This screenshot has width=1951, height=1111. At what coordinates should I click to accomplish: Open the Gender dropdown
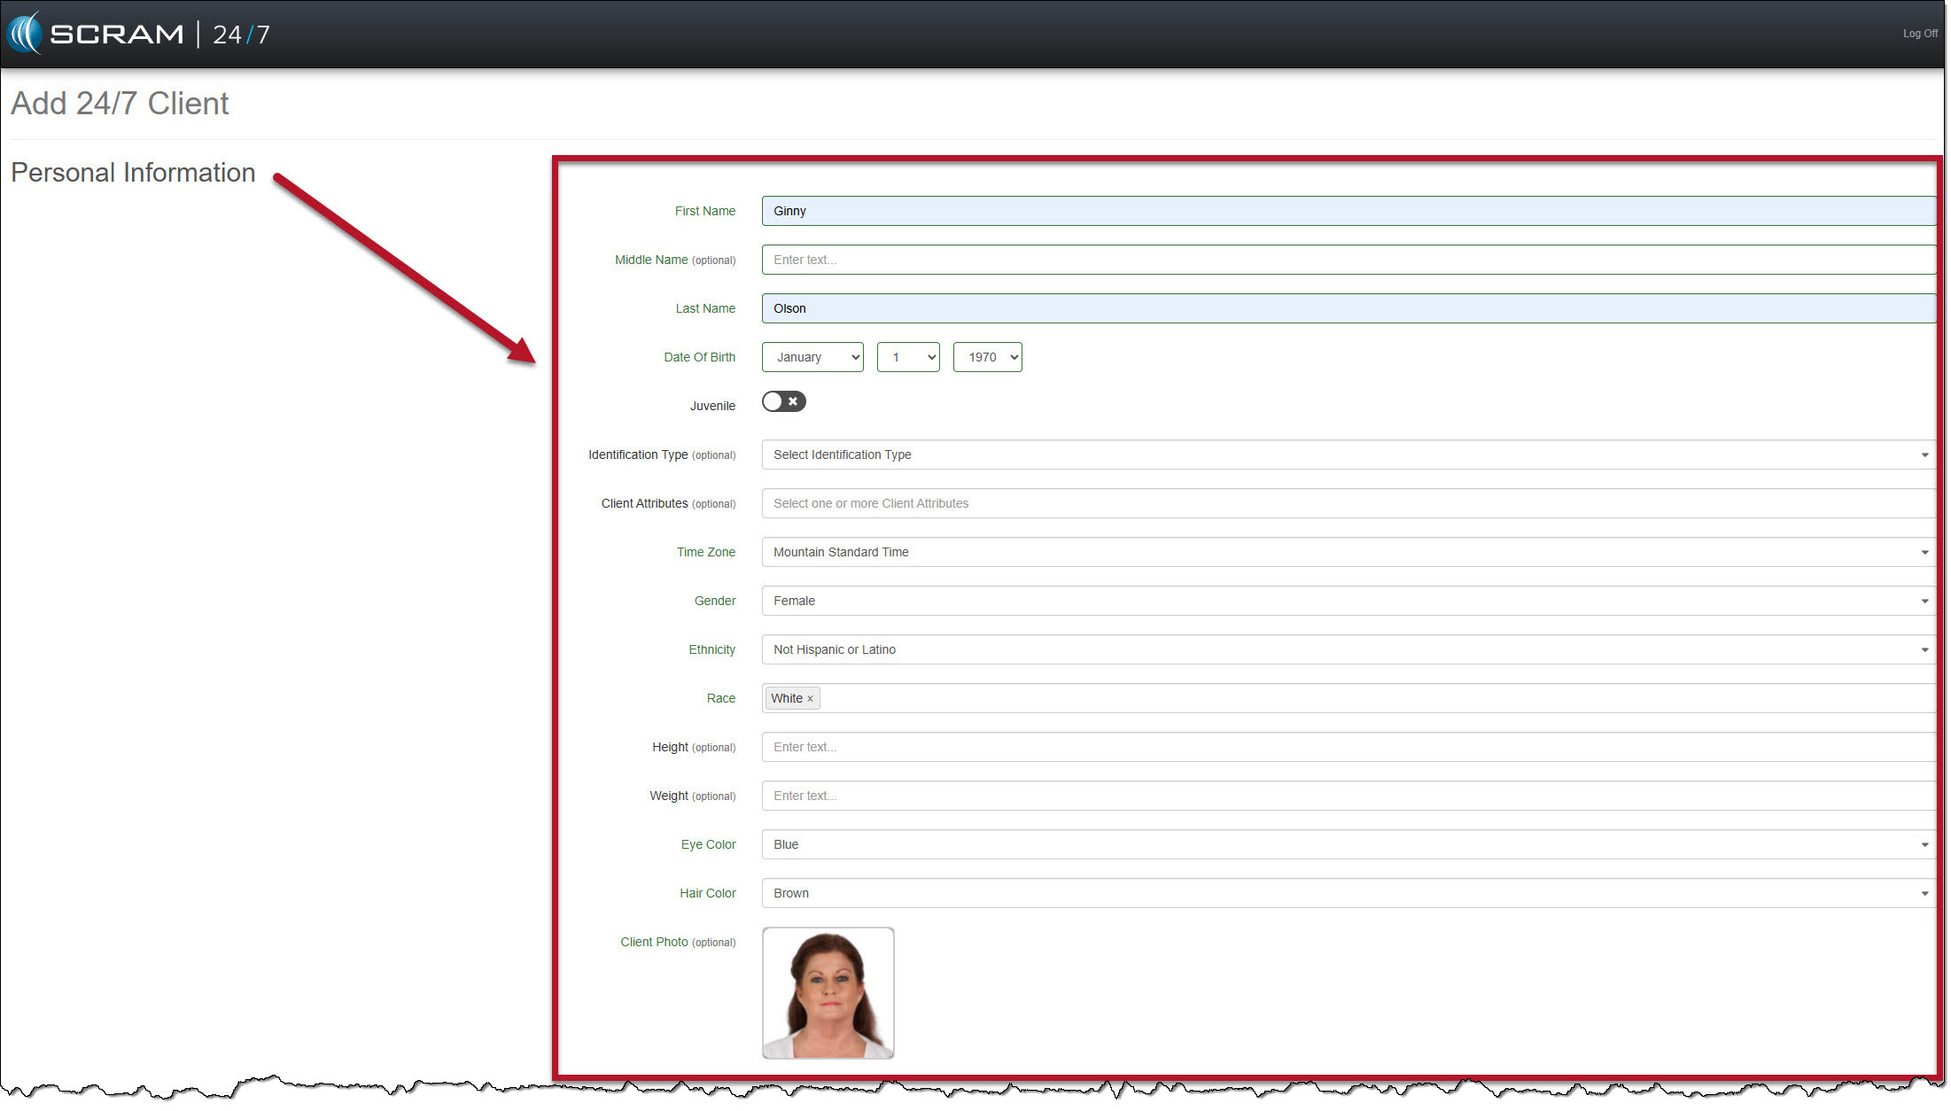(x=1347, y=601)
